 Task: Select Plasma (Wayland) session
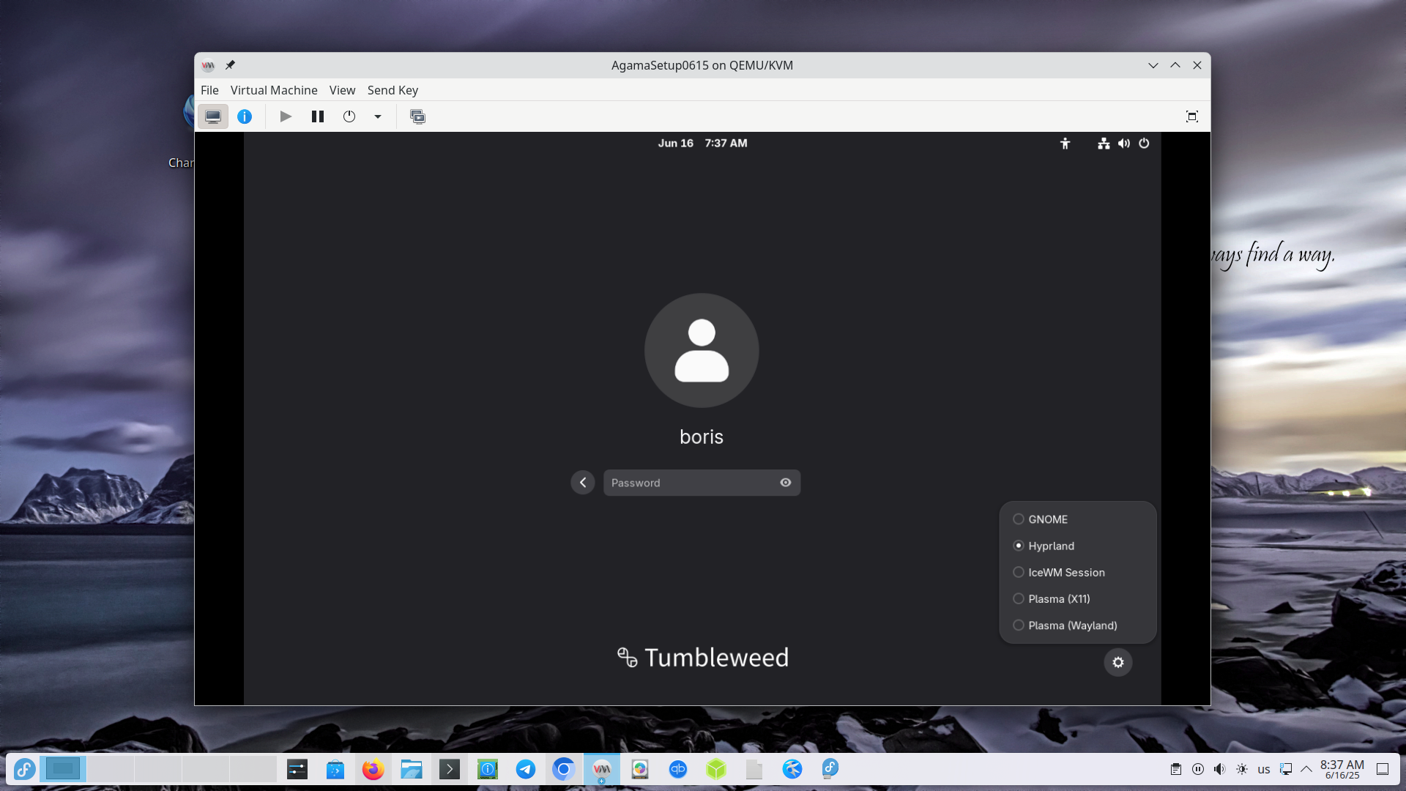click(1071, 625)
